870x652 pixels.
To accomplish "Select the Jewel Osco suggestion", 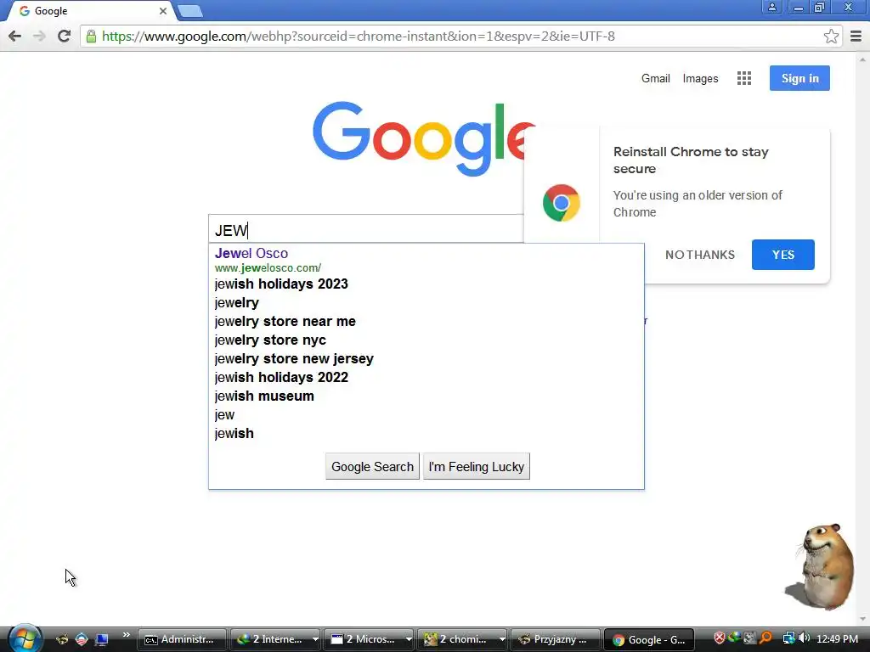I will 251,253.
